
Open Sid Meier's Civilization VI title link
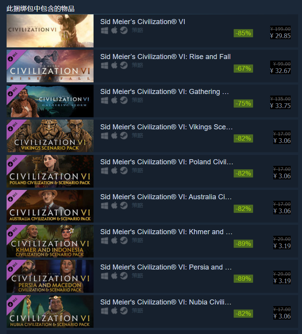click(x=143, y=22)
